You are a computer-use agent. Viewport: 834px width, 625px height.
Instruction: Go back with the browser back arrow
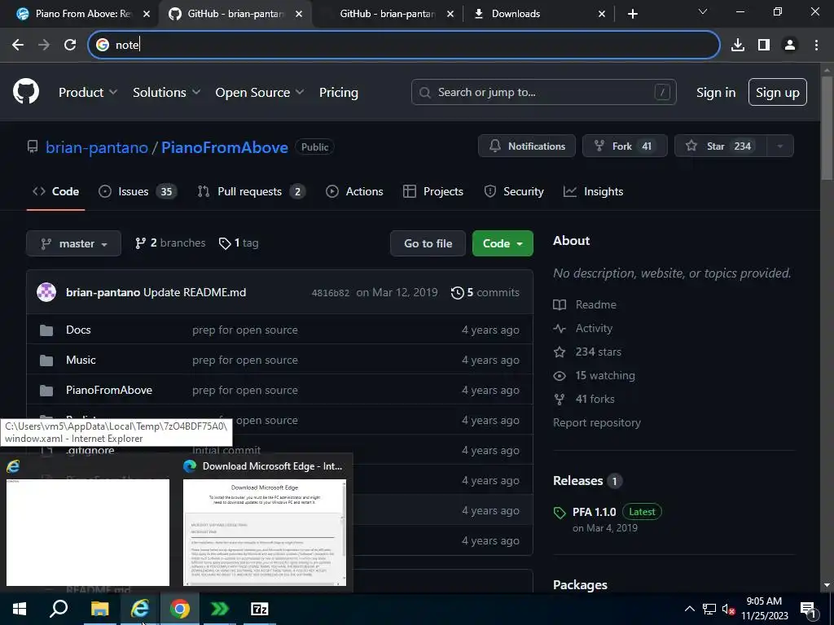(18, 45)
